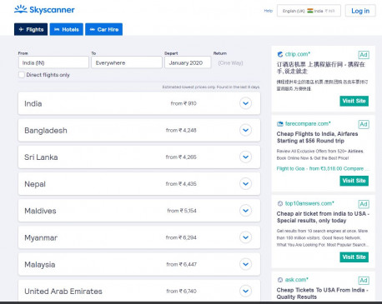
Task: Click the Myanmar price from ₹ 6,294
Action: point(181,237)
